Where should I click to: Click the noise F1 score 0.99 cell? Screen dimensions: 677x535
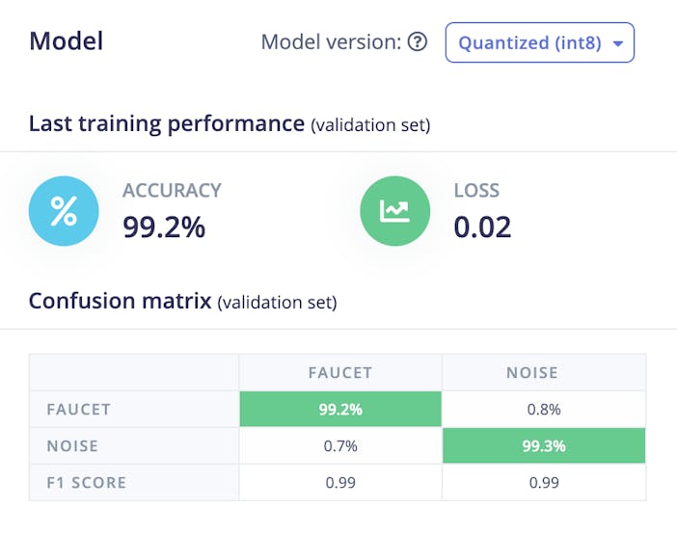click(544, 482)
